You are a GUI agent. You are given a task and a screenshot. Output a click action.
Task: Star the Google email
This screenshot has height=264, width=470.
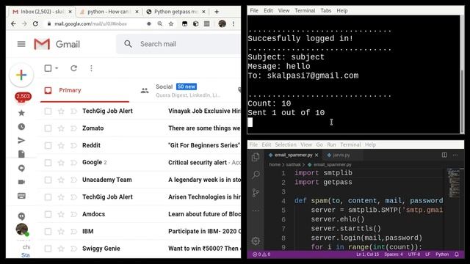click(61, 163)
